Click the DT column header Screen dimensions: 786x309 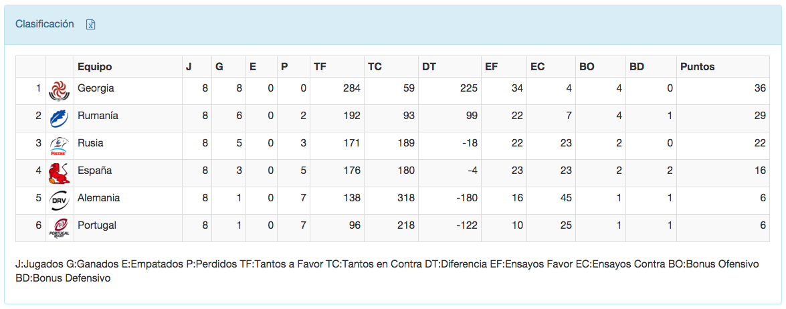pos(429,67)
